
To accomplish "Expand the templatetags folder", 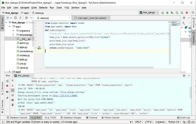I will (x=13, y=35).
